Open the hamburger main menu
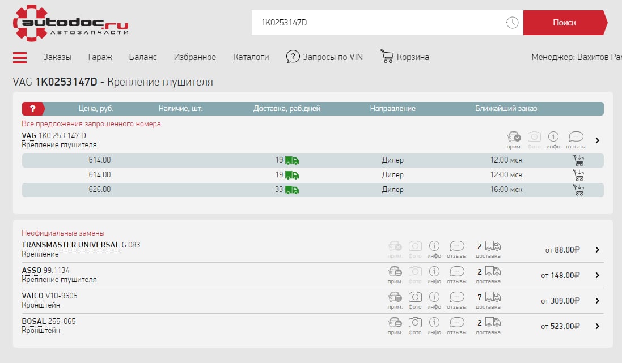This screenshot has width=622, height=363. (x=20, y=58)
